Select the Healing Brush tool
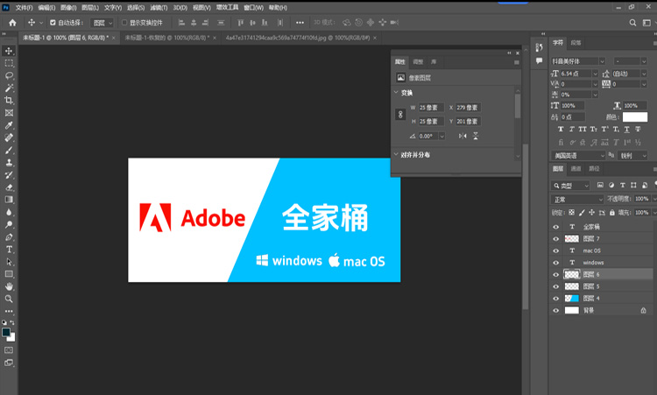Image resolution: width=657 pixels, height=395 pixels. click(x=9, y=138)
